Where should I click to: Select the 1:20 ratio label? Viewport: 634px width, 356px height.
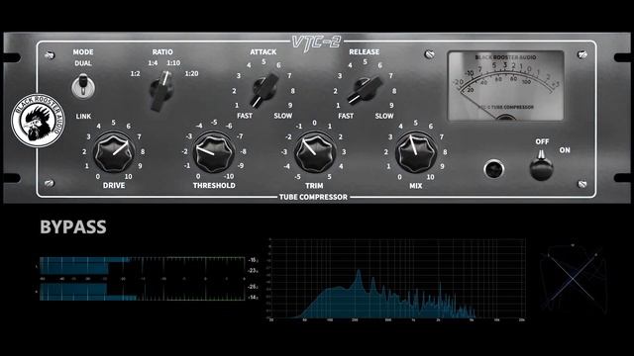tap(191, 73)
